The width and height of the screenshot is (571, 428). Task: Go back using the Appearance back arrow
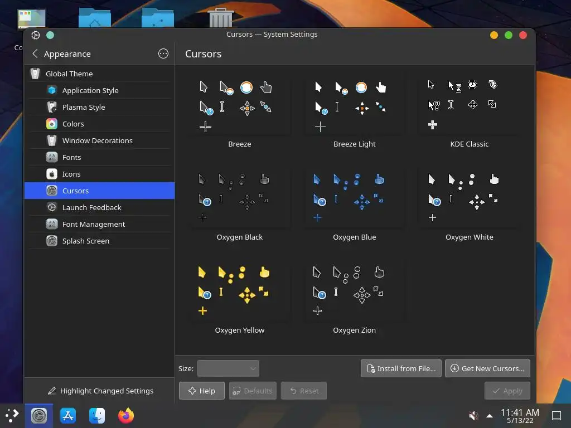click(35, 54)
